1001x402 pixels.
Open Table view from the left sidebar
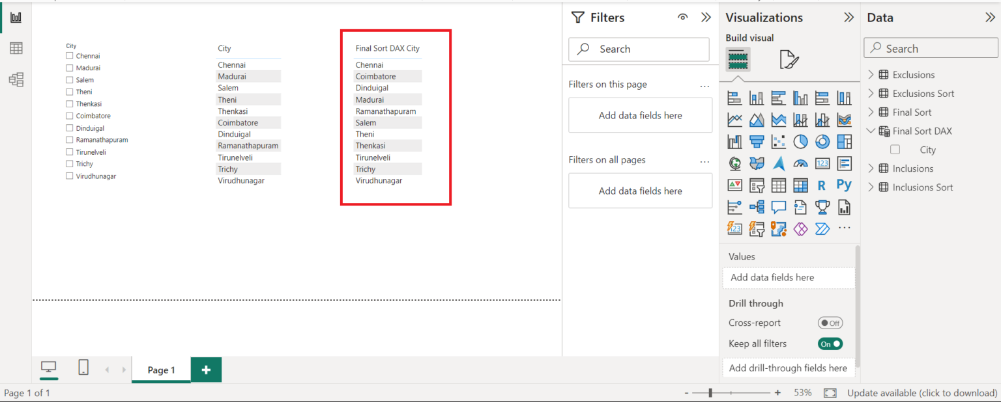(16, 47)
